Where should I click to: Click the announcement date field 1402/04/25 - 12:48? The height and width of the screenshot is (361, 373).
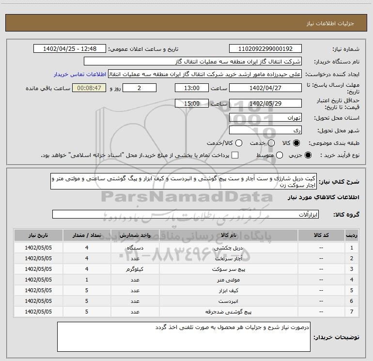pyautogui.click(x=70, y=49)
